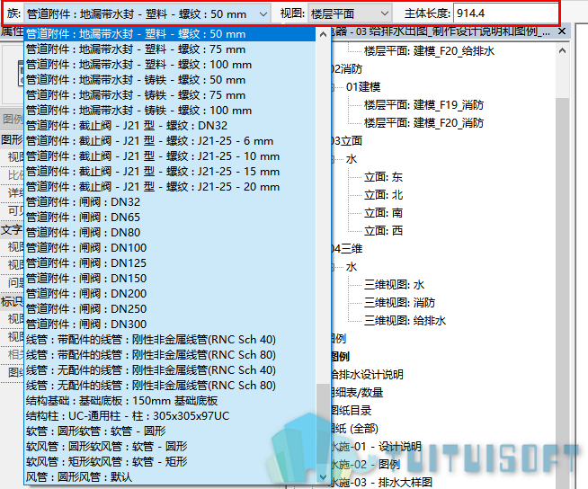Open 三维视图: 水

(x=394, y=285)
